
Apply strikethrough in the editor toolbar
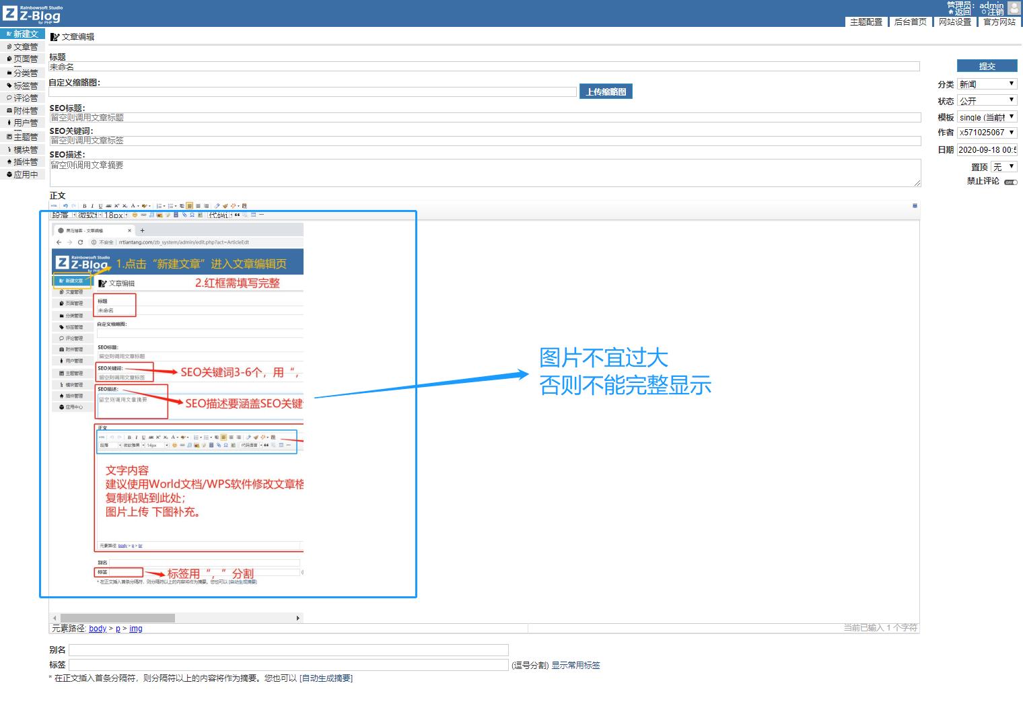point(108,206)
